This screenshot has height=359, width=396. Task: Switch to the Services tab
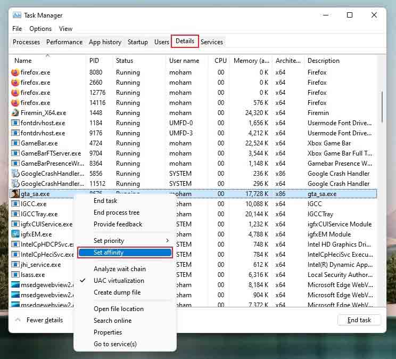(x=212, y=42)
